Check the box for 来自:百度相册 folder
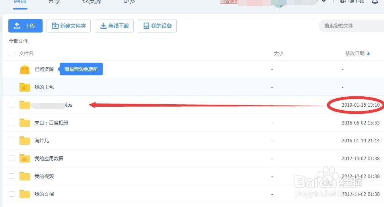Image resolution: width=384 pixels, height=207 pixels. click(12, 123)
